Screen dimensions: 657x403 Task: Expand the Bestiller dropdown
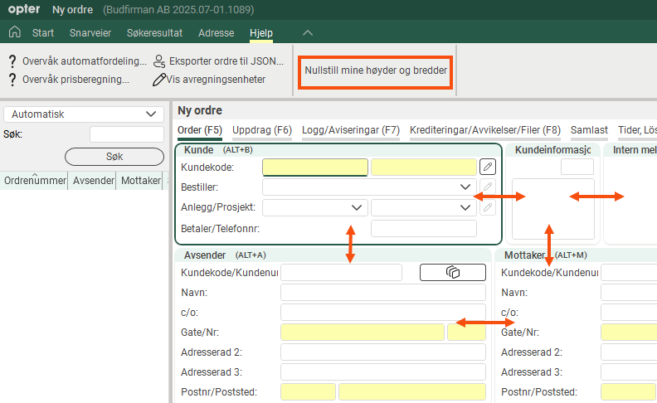(465, 187)
